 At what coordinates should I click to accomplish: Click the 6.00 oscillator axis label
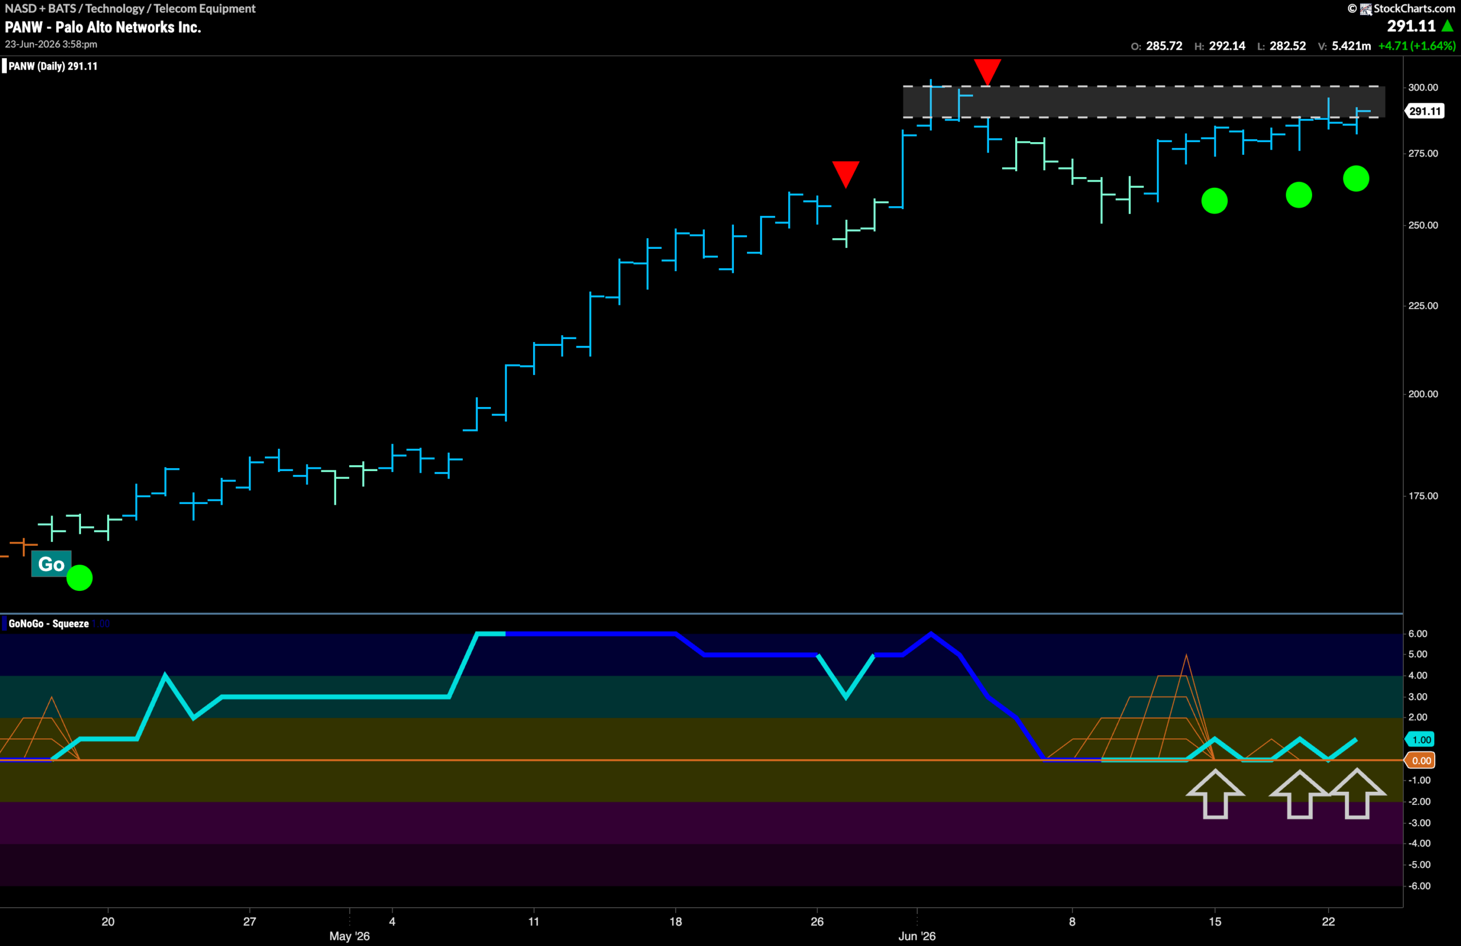tap(1418, 634)
